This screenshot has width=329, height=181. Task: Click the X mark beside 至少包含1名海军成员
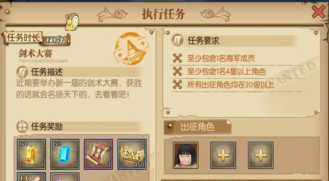177,58
